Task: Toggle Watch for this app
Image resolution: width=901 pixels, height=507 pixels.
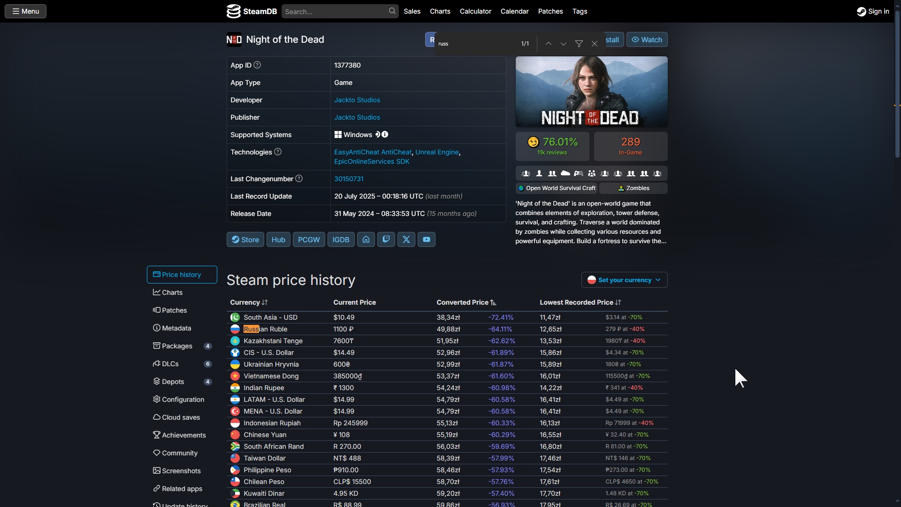Action: (647, 39)
